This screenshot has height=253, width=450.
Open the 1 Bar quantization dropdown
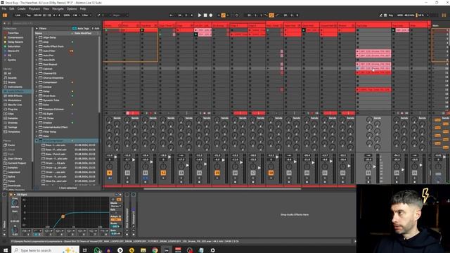(x=86, y=15)
